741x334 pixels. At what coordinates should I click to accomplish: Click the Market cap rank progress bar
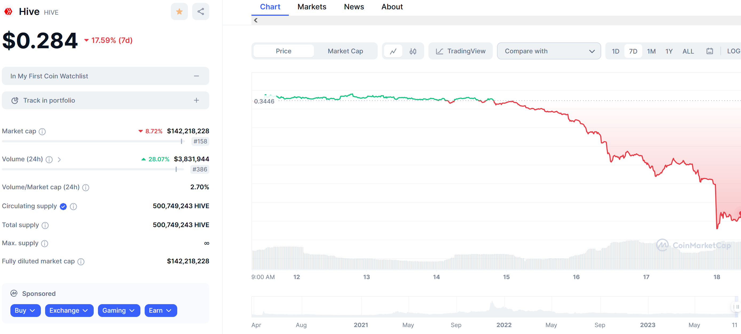point(93,141)
